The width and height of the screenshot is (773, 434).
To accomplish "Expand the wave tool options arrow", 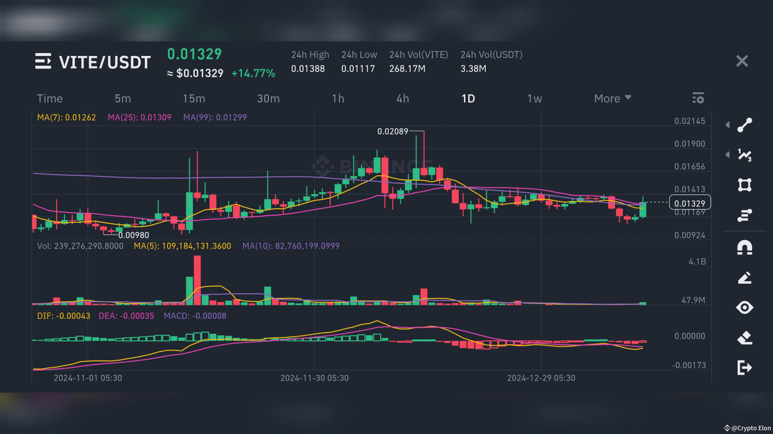I will pyautogui.click(x=727, y=155).
